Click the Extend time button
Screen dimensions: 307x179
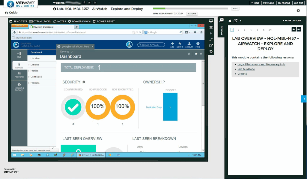(x=192, y=14)
